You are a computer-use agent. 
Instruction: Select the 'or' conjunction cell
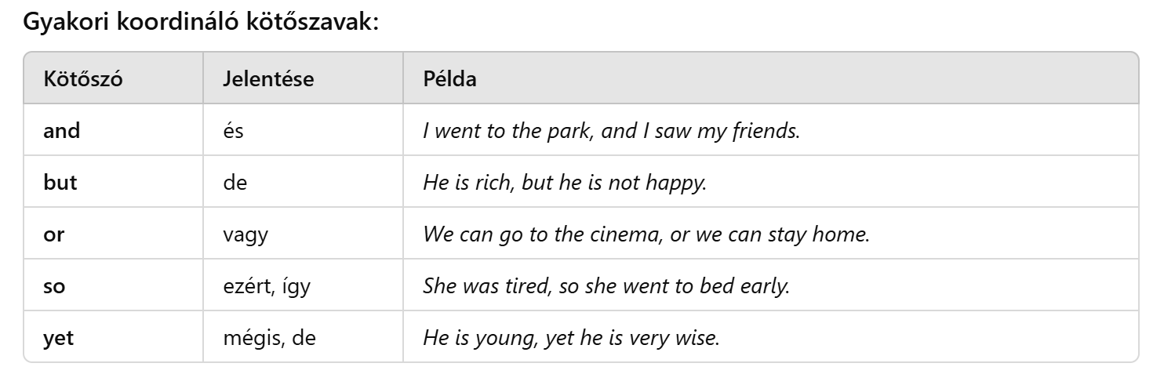point(53,234)
